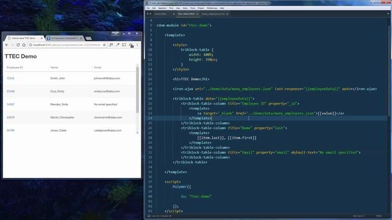392x220 pixels.
Task: Go back in the browser
Action: pos(7,45)
